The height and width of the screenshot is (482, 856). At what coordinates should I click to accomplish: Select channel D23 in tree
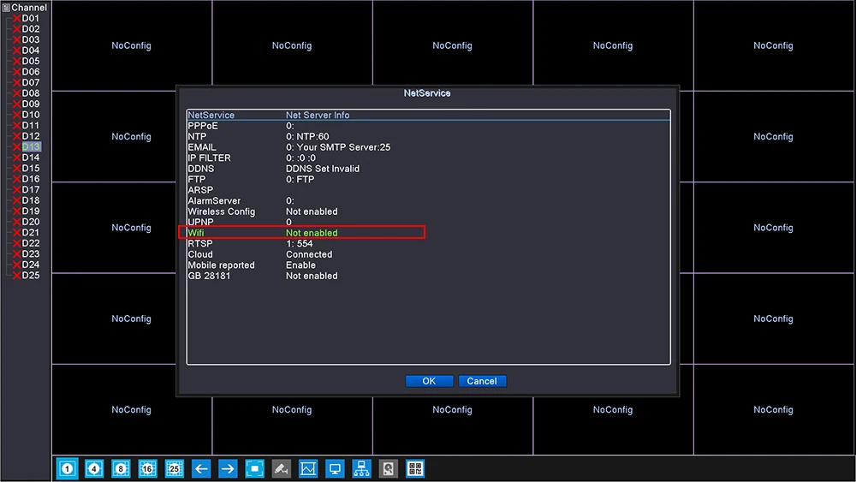[31, 253]
